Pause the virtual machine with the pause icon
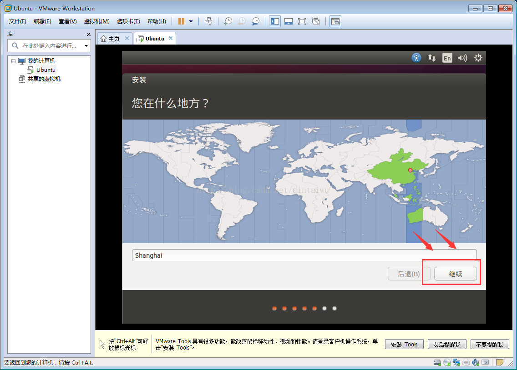Image resolution: width=517 pixels, height=370 pixels. (x=181, y=21)
